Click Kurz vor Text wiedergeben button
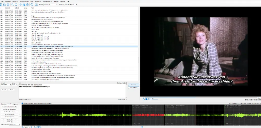The width and height of the screenshot is (261, 128). click(9, 110)
